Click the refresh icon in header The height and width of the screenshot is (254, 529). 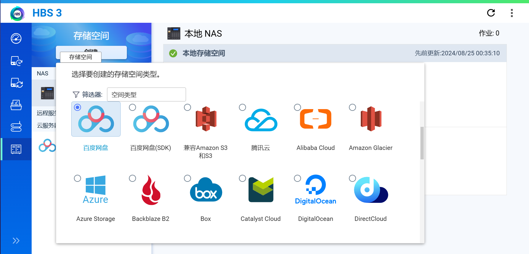(x=491, y=13)
